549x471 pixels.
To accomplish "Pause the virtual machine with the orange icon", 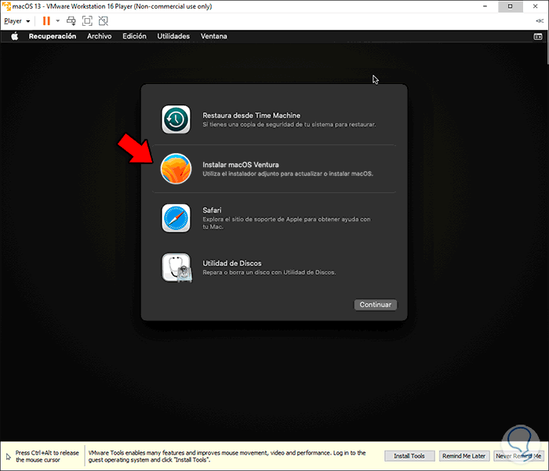I will [46, 21].
